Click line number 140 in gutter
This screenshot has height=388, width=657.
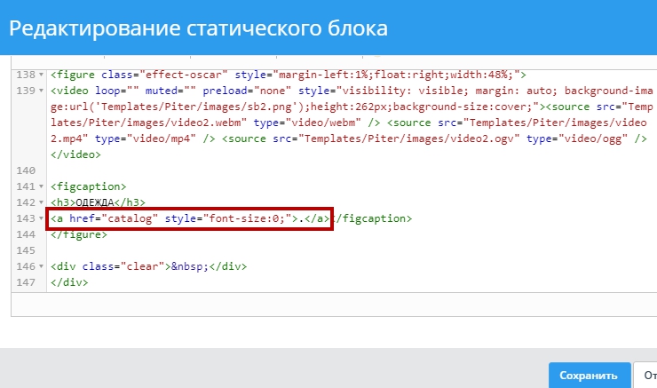26,170
